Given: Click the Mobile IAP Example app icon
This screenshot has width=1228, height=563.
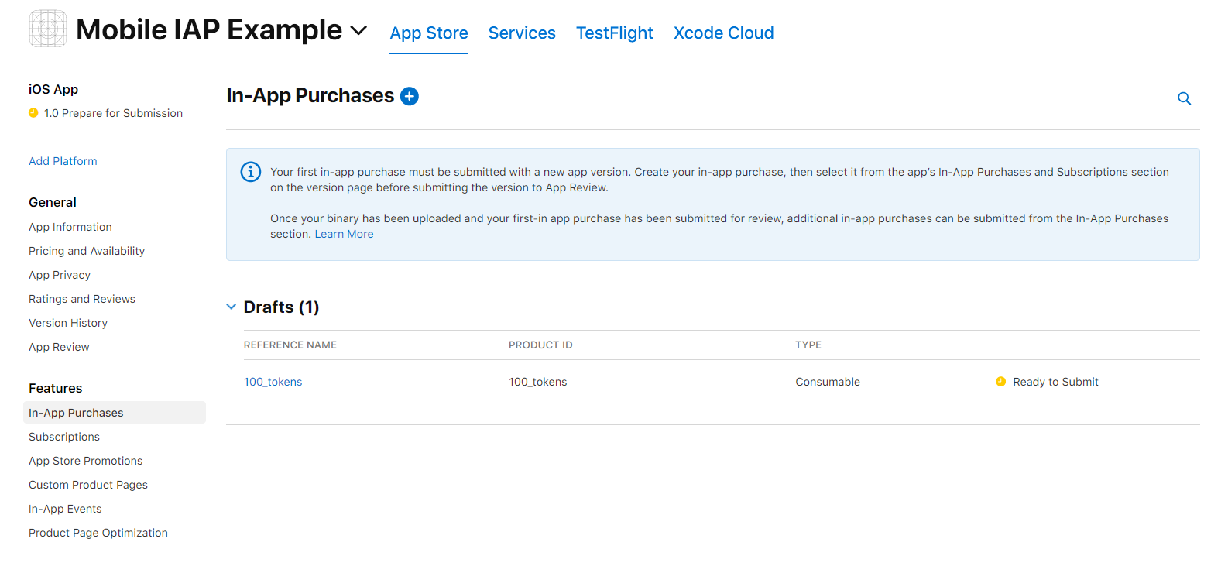Looking at the screenshot, I should click(x=48, y=29).
